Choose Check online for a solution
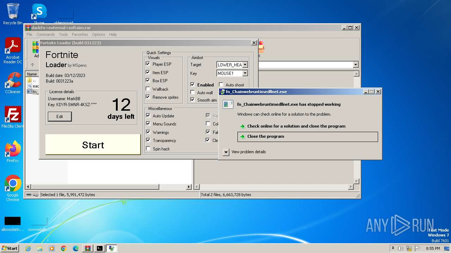The height and width of the screenshot is (253, 451). coord(308,126)
